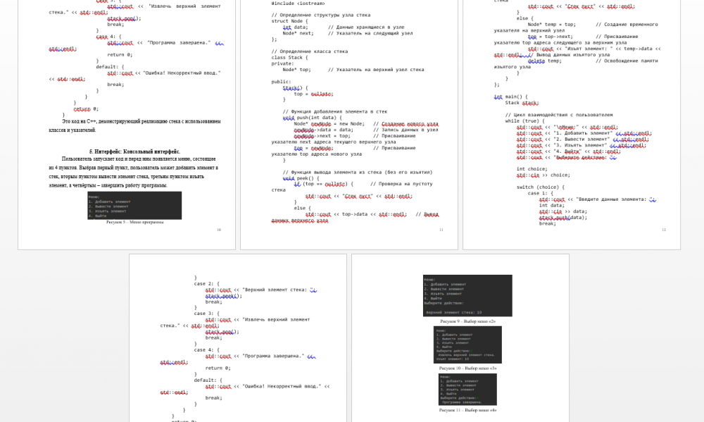
Task: Click the "class Stack {" code line
Action: click(290, 58)
